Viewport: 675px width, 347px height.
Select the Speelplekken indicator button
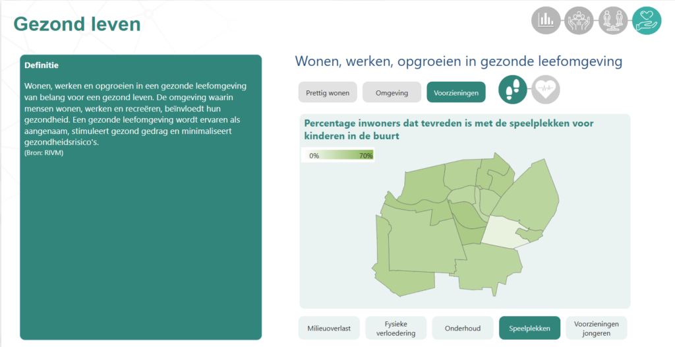[529, 328]
